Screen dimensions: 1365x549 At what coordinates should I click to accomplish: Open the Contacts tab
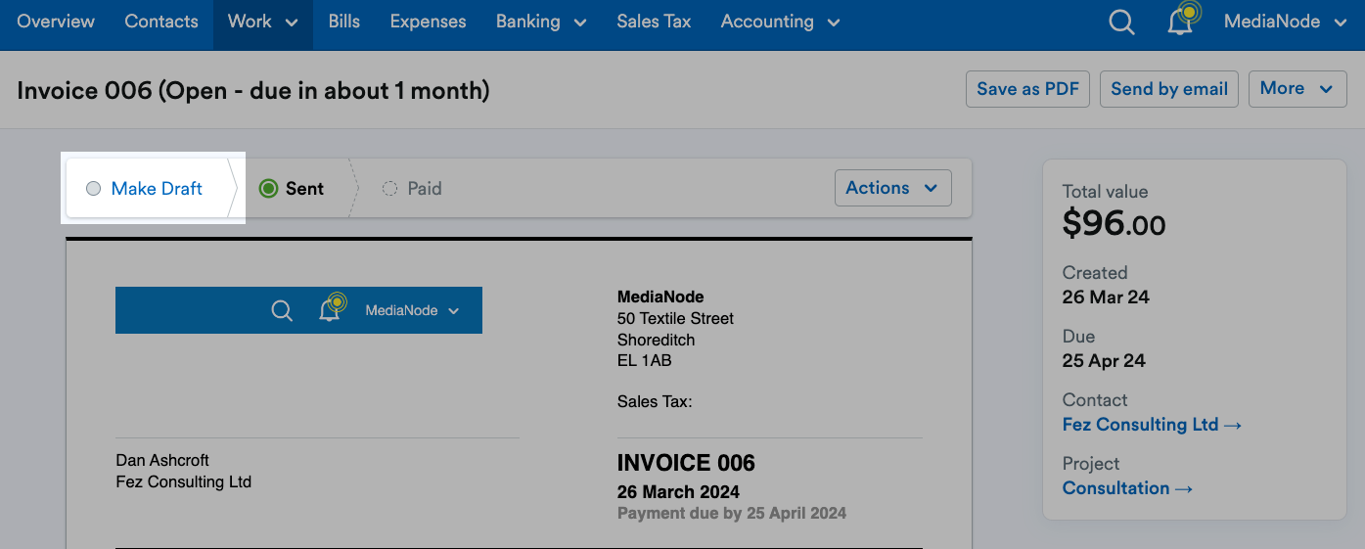(x=161, y=22)
